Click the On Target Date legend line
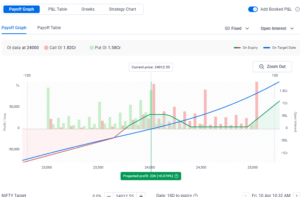This screenshot has width=304, height=197. click(x=267, y=48)
